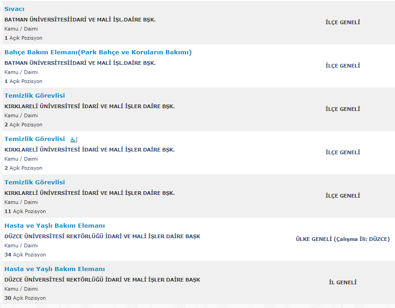Screen dimensions: 395x308
Task: Click '34 Açık Pozisyon' text
Action: point(25,255)
